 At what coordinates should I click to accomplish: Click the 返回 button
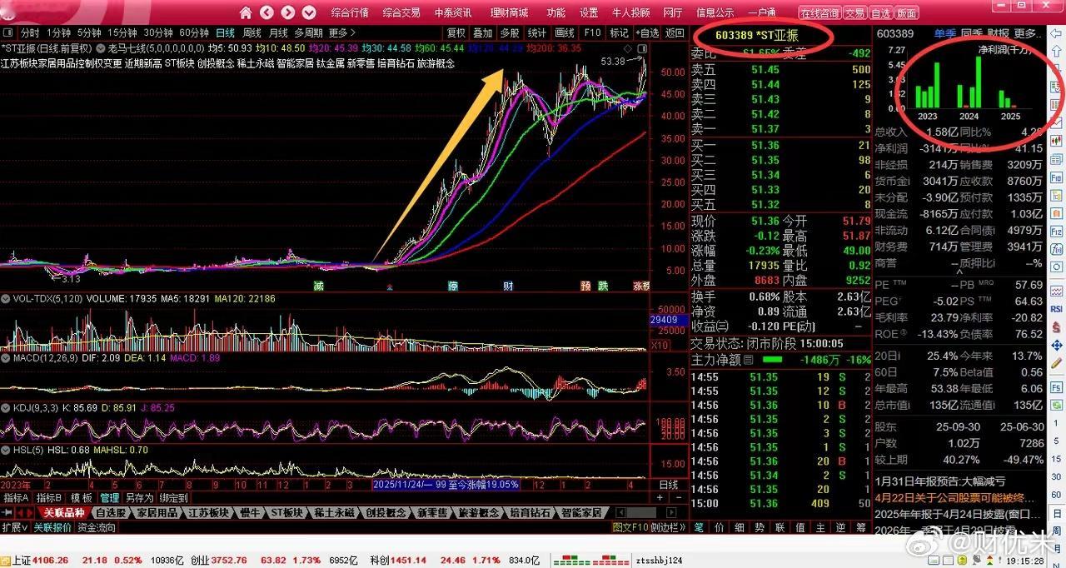pos(675,33)
